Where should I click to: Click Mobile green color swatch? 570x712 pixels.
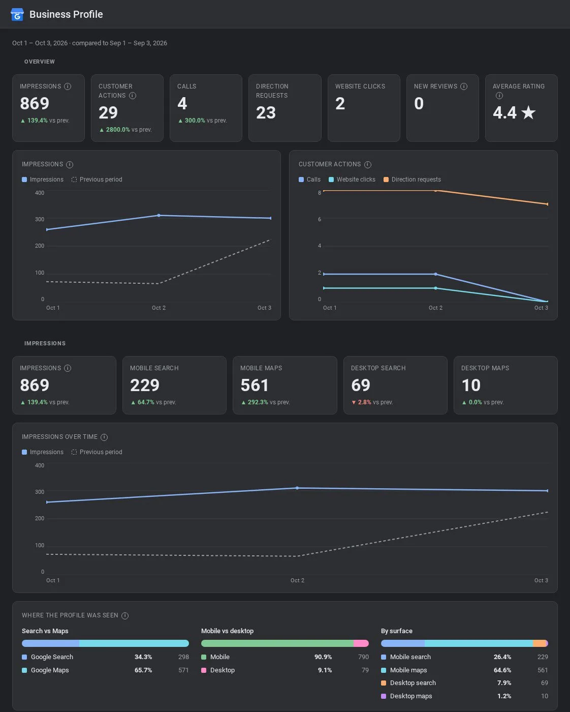(x=204, y=657)
